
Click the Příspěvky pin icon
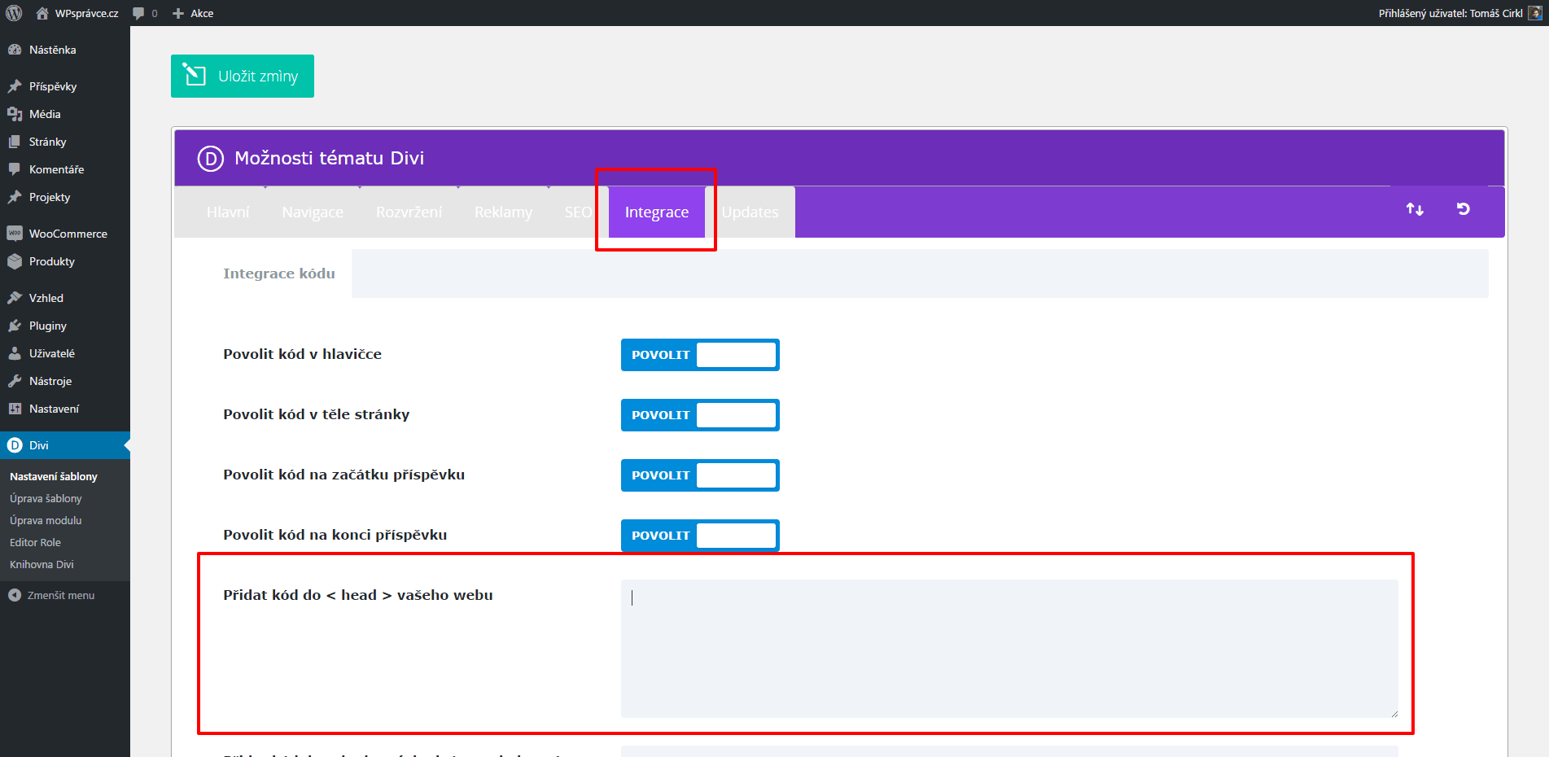point(15,86)
